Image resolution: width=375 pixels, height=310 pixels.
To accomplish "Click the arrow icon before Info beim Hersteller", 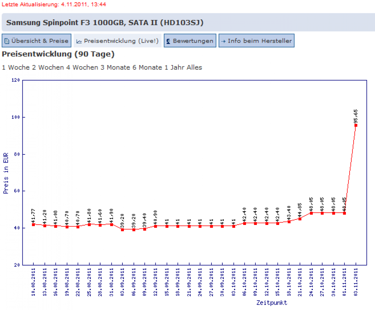I will (223, 41).
